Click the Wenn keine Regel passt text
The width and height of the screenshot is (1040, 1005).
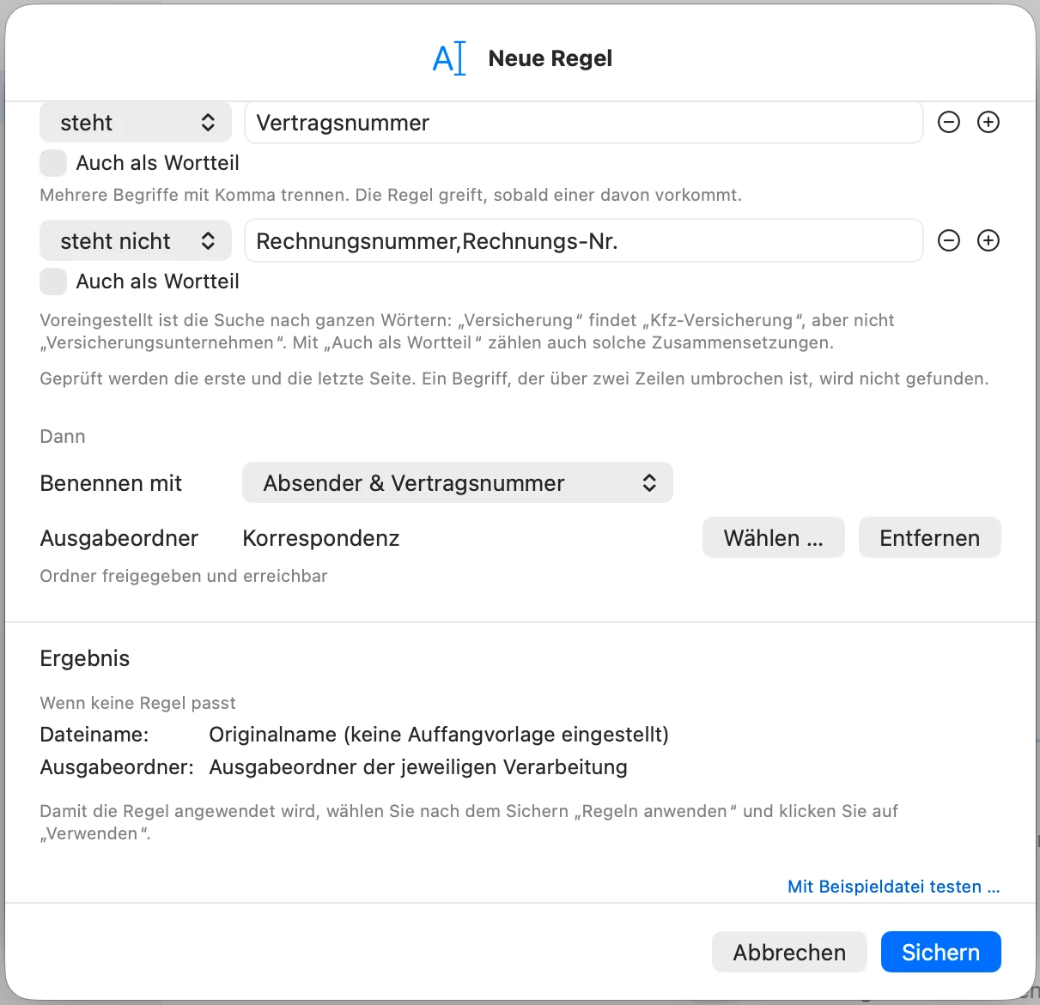(137, 703)
